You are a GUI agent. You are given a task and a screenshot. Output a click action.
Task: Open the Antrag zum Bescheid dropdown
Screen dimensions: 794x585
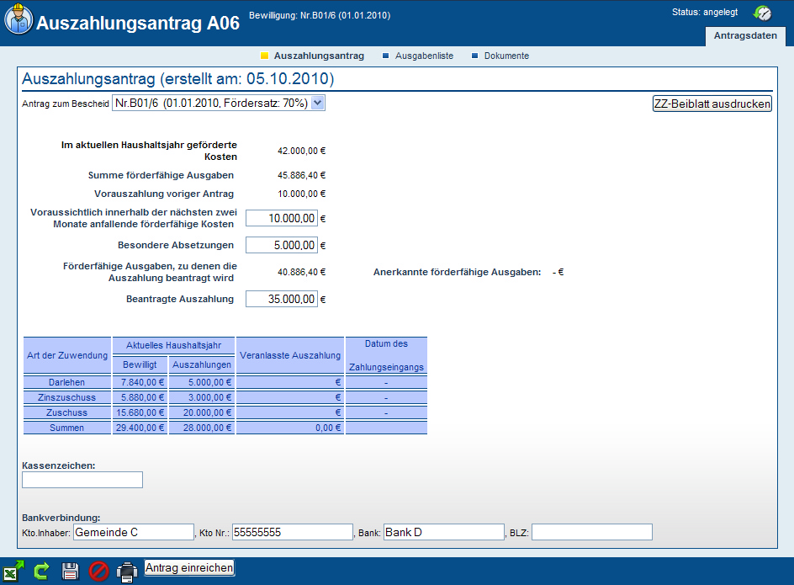(x=218, y=103)
